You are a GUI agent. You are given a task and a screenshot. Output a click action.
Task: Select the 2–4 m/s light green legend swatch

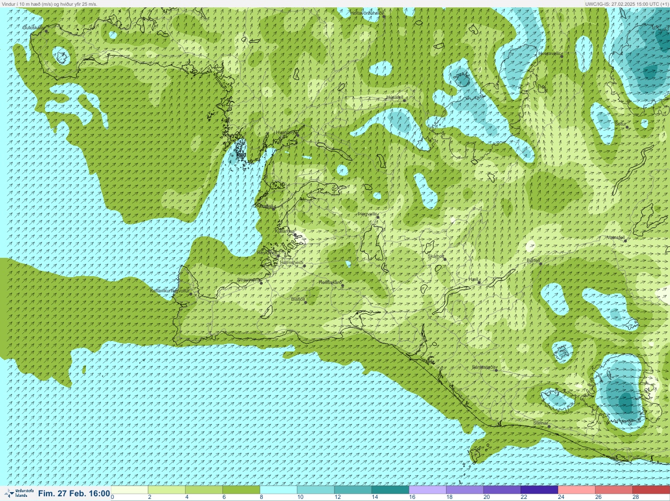(167, 490)
